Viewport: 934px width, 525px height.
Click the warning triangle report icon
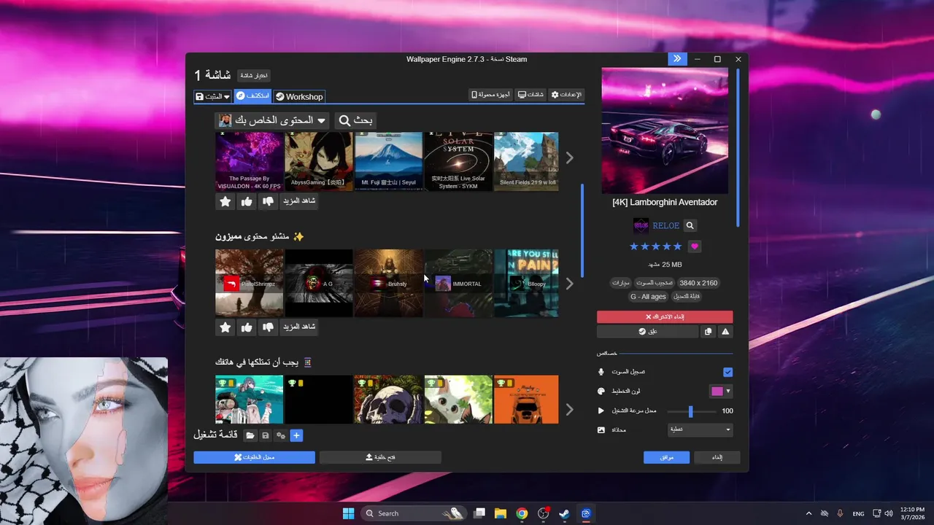[x=725, y=332]
